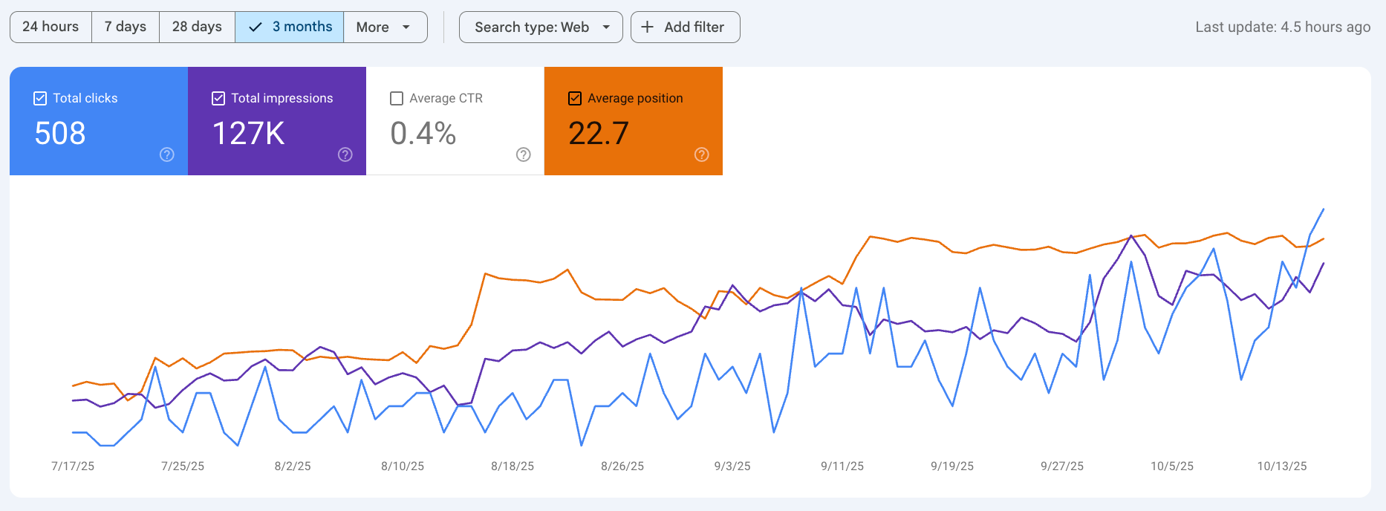Uncheck the Total clicks checkbox
Image resolution: width=1386 pixels, height=511 pixels.
pyautogui.click(x=40, y=98)
